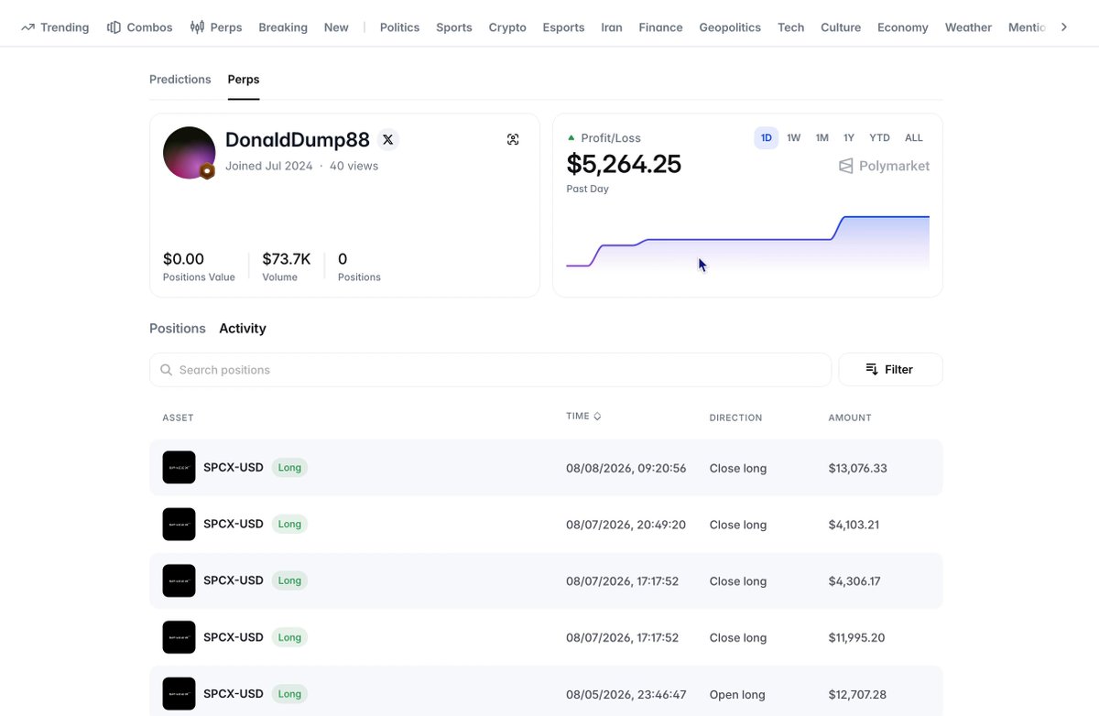Image resolution: width=1099 pixels, height=716 pixels.
Task: Select the 1W time range
Action: coord(794,137)
